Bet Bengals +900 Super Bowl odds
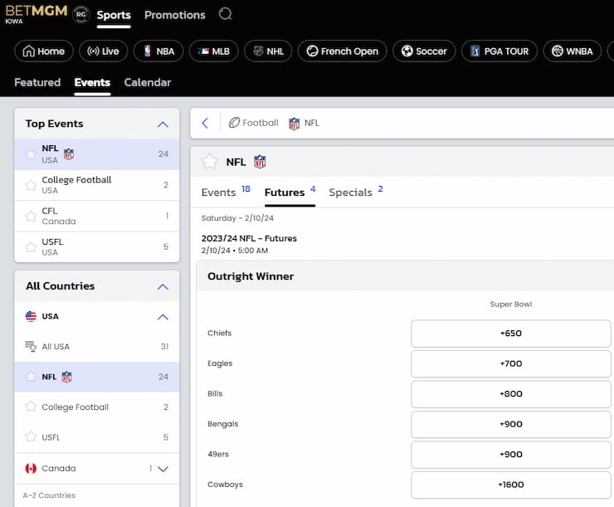This screenshot has height=507, width=614. [510, 424]
